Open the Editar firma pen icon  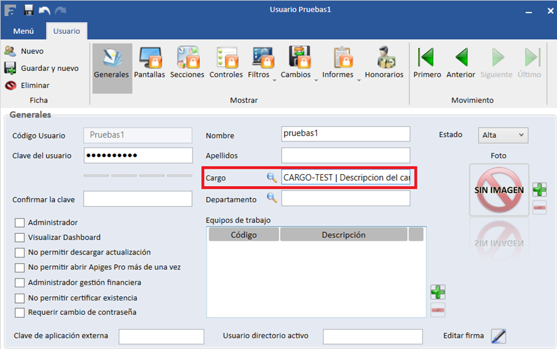tap(499, 336)
